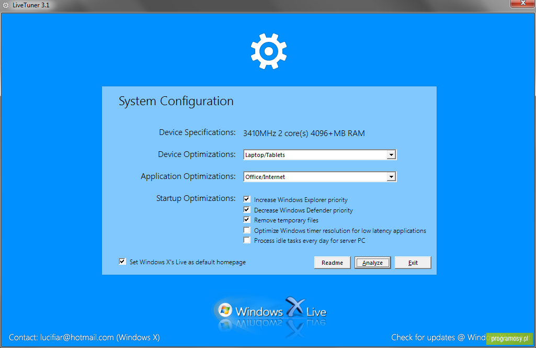Click the Application Optimizations label
The image size is (536, 348).
(x=188, y=176)
